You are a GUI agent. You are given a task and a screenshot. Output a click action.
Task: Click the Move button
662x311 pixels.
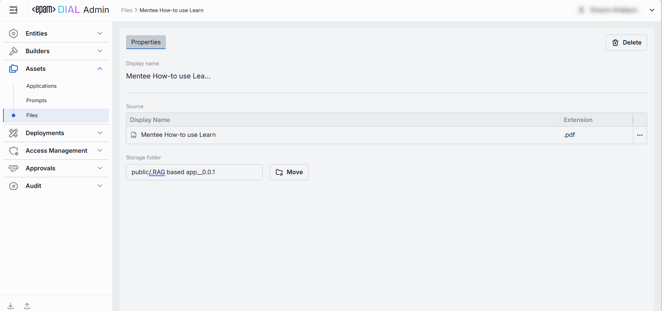[289, 172]
